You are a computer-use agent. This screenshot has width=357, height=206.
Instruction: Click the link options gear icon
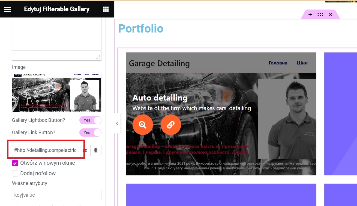(85, 150)
